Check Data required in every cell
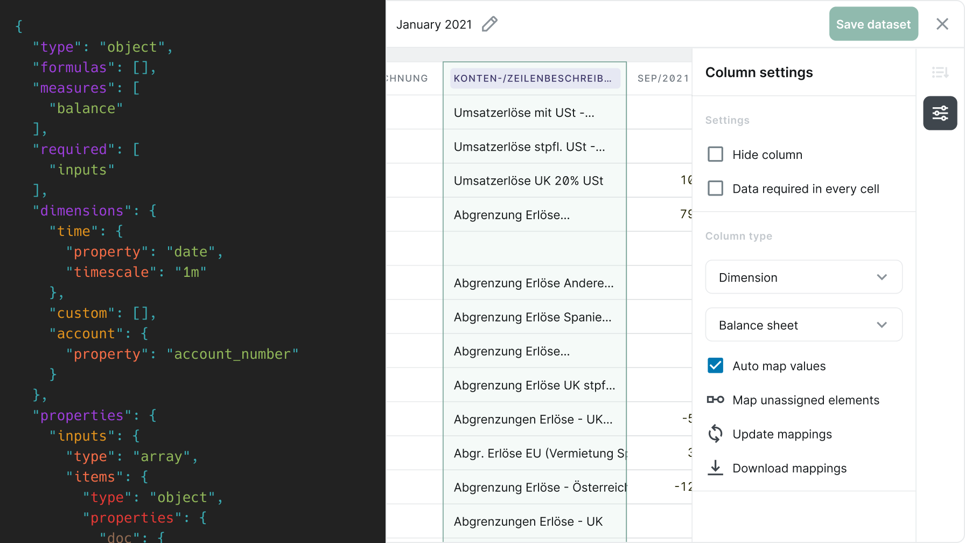 click(715, 189)
